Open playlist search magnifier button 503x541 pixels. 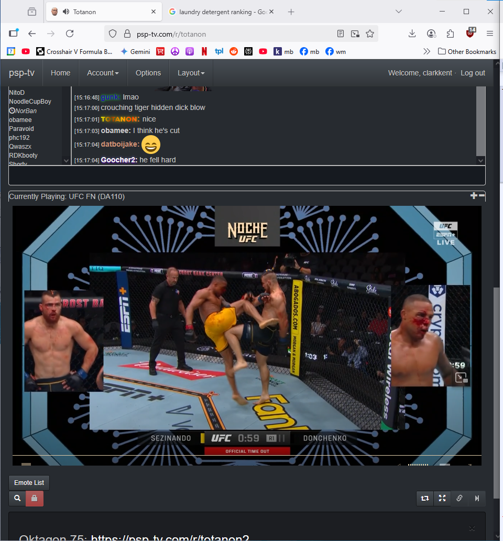[17, 498]
